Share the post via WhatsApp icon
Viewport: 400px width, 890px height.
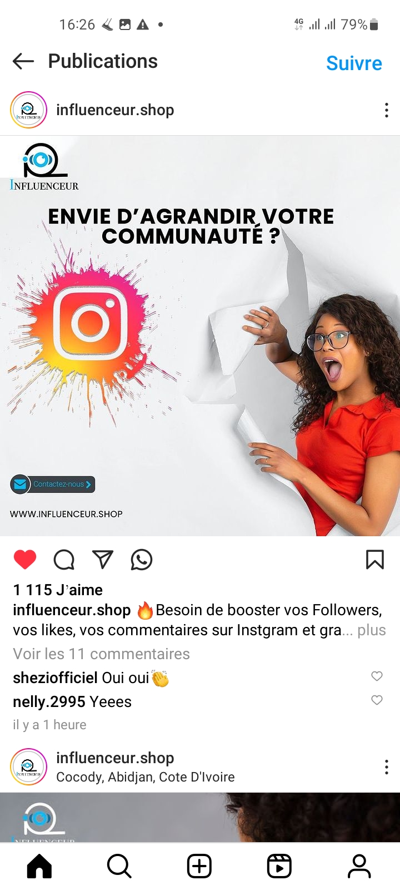(142, 560)
